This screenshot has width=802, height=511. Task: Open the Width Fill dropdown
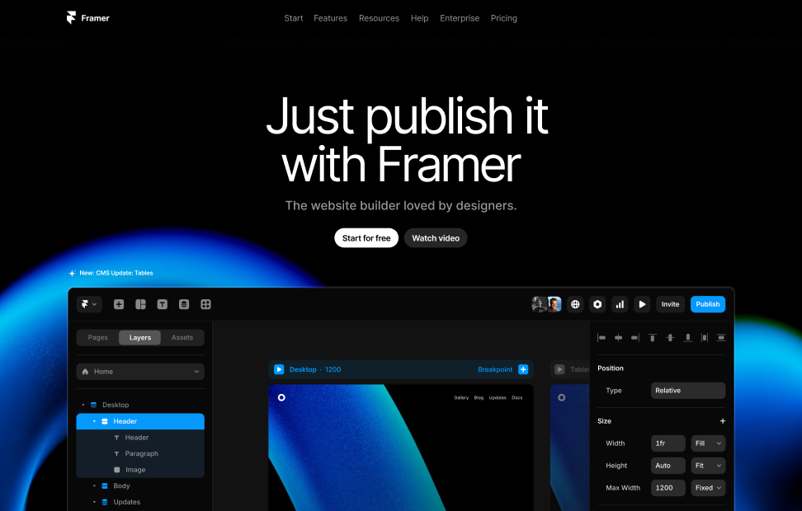[709, 443]
